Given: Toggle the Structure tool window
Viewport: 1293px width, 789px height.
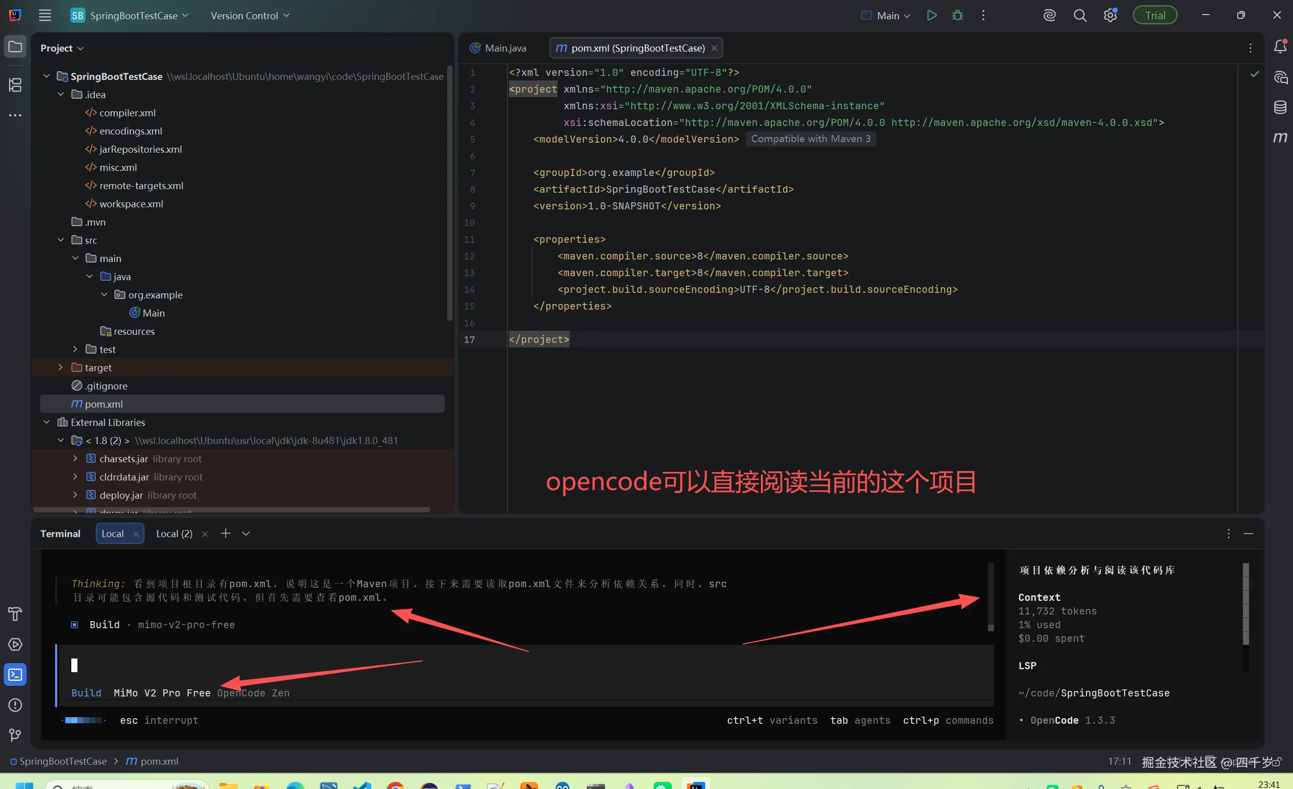Looking at the screenshot, I should pyautogui.click(x=15, y=85).
